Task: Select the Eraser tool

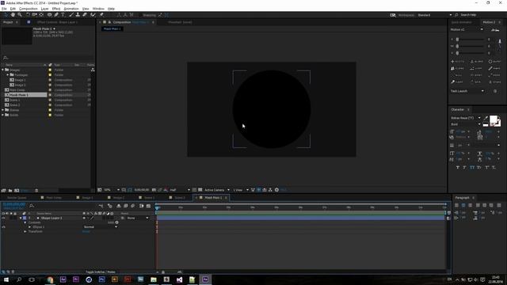Action: [85, 15]
